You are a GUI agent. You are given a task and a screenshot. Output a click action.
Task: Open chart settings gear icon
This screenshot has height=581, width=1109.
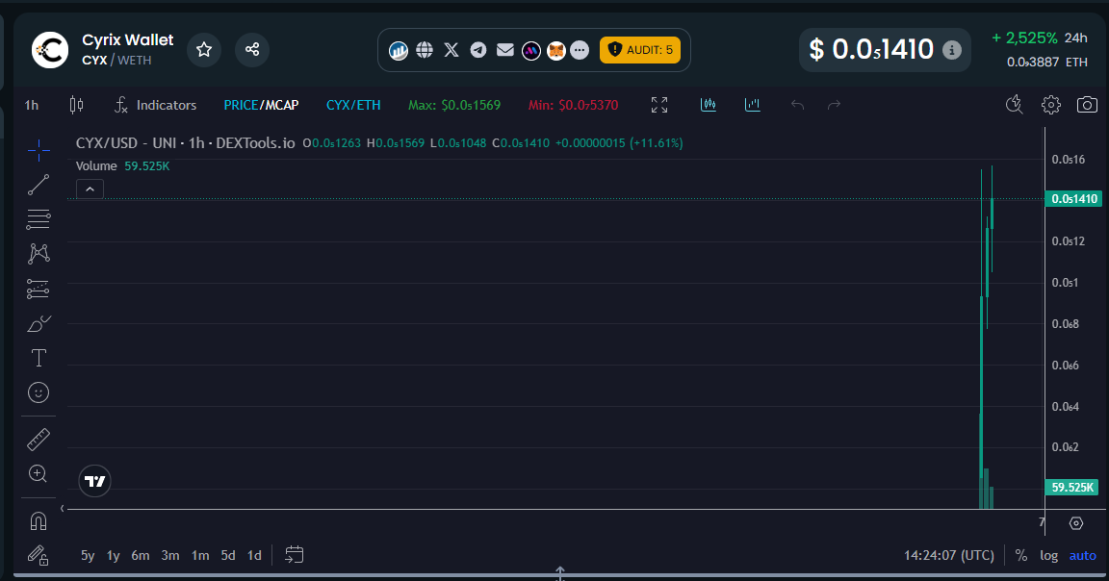(x=1051, y=105)
